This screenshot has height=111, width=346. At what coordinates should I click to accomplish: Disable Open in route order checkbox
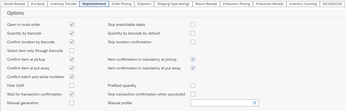[x=72, y=24]
